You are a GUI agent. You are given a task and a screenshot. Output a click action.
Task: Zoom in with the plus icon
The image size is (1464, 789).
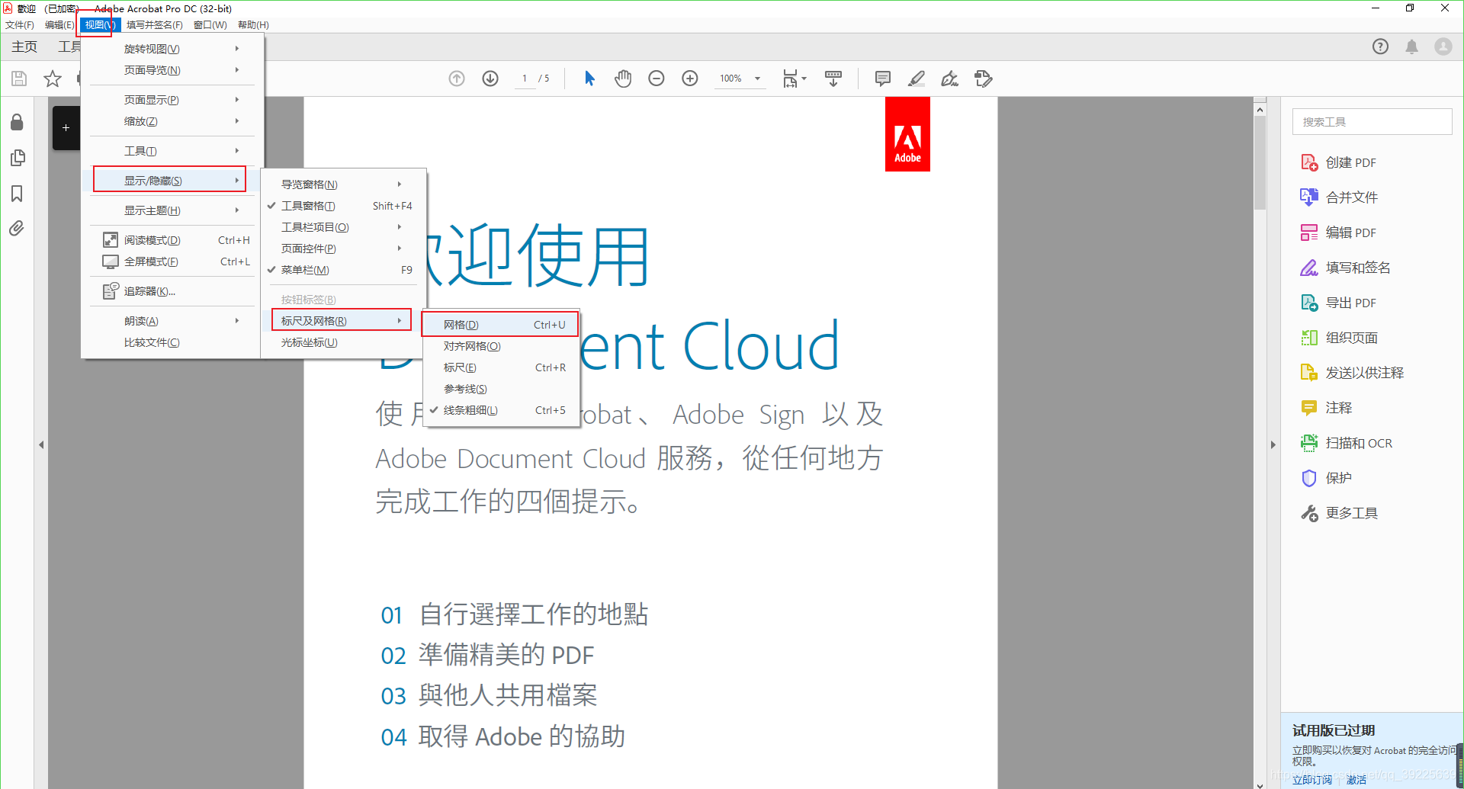(x=690, y=79)
